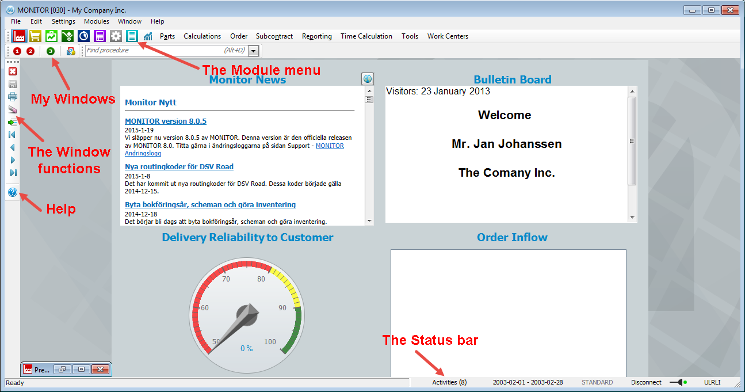The width and height of the screenshot is (745, 392).
Task: Open the Help menu in menu bar
Action: click(x=158, y=21)
